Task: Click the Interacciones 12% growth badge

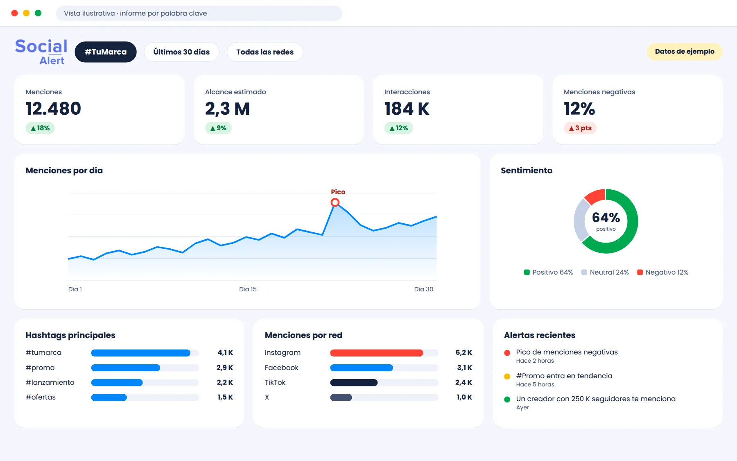Action: tap(398, 128)
